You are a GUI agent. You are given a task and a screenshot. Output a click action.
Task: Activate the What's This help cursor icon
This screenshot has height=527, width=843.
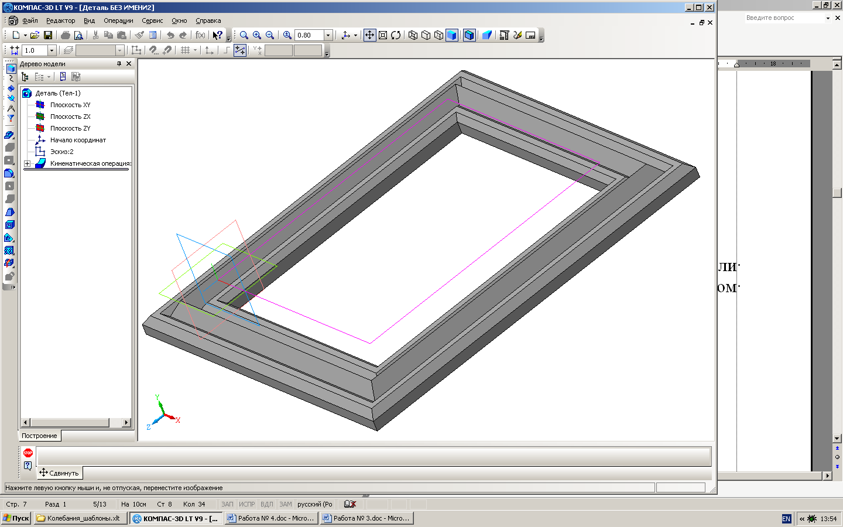[x=217, y=35]
